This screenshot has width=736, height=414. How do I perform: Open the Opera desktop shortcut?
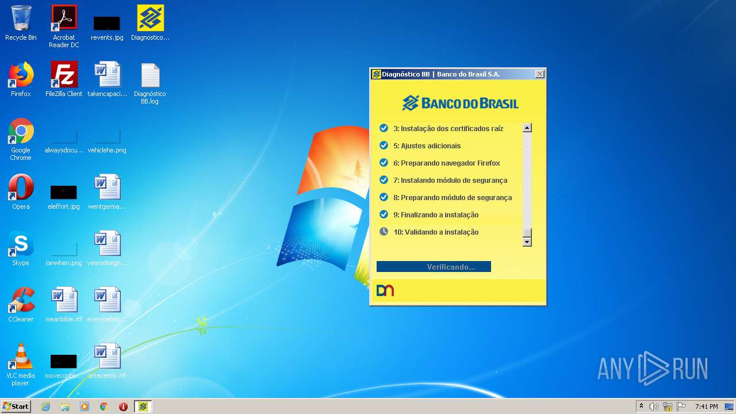coord(21,192)
